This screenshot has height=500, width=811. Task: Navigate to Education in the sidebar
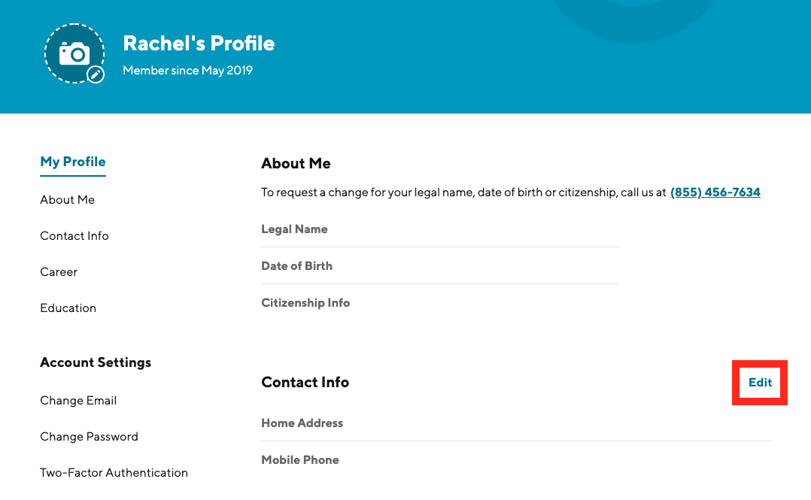pyautogui.click(x=68, y=308)
